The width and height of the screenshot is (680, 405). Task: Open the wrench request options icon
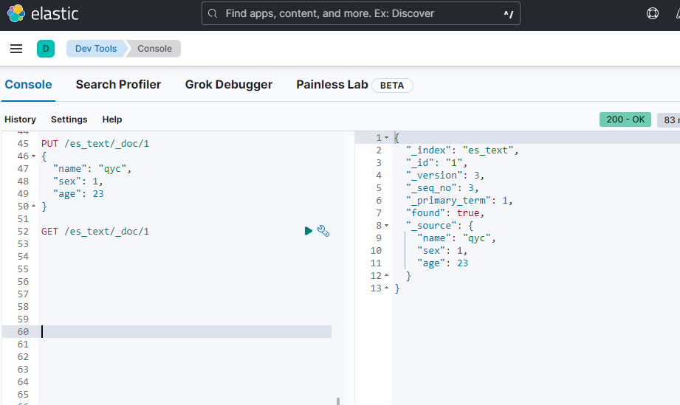tap(323, 232)
